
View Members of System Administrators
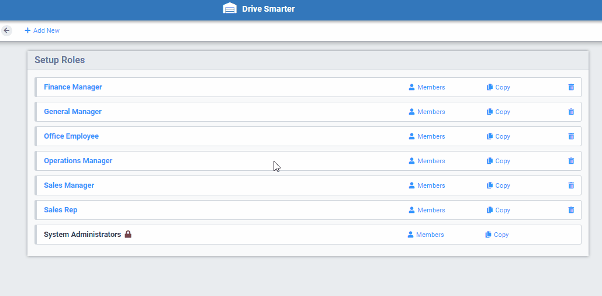(x=425, y=235)
